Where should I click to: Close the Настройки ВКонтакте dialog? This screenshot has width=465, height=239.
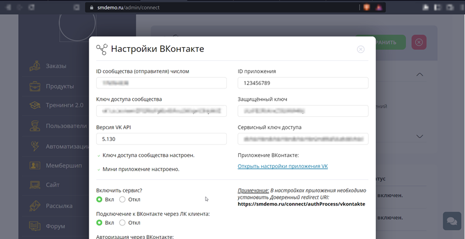[360, 49]
